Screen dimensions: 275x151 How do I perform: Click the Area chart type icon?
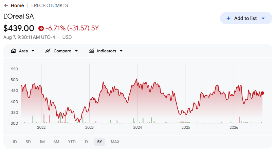[13, 51]
